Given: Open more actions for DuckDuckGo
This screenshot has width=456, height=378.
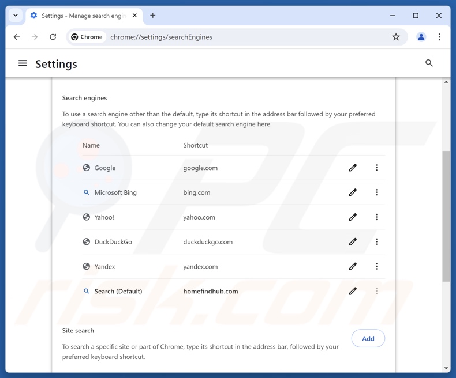Looking at the screenshot, I should tap(377, 242).
